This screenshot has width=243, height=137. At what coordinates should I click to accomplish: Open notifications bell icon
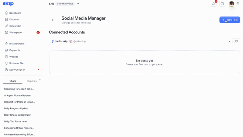(214, 4)
